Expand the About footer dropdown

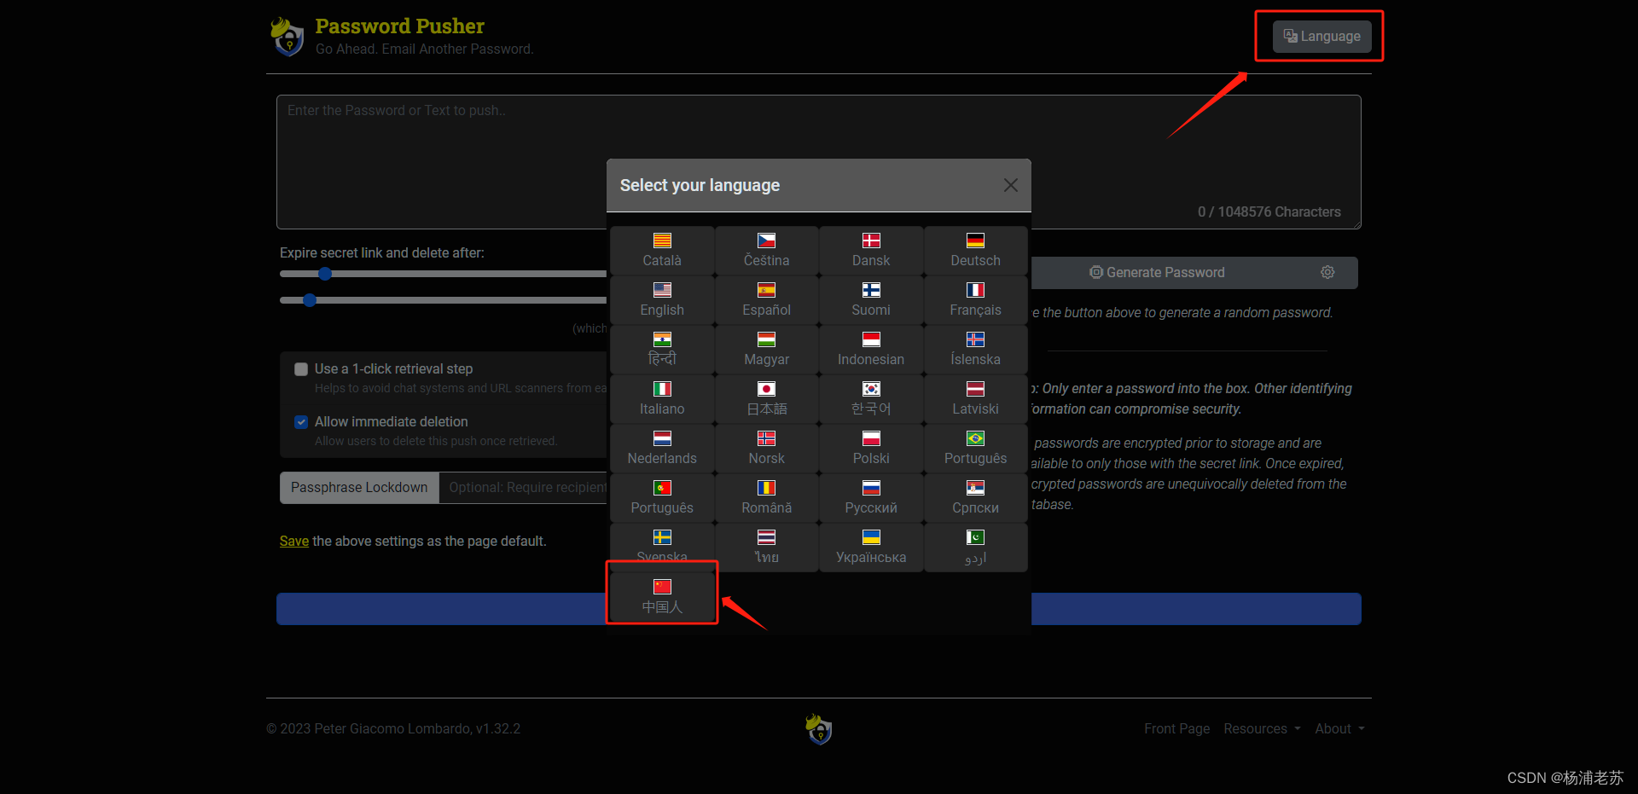[1339, 729]
